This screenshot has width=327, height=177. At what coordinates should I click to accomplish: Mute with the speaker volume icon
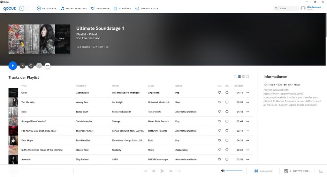pyautogui.click(x=223, y=171)
